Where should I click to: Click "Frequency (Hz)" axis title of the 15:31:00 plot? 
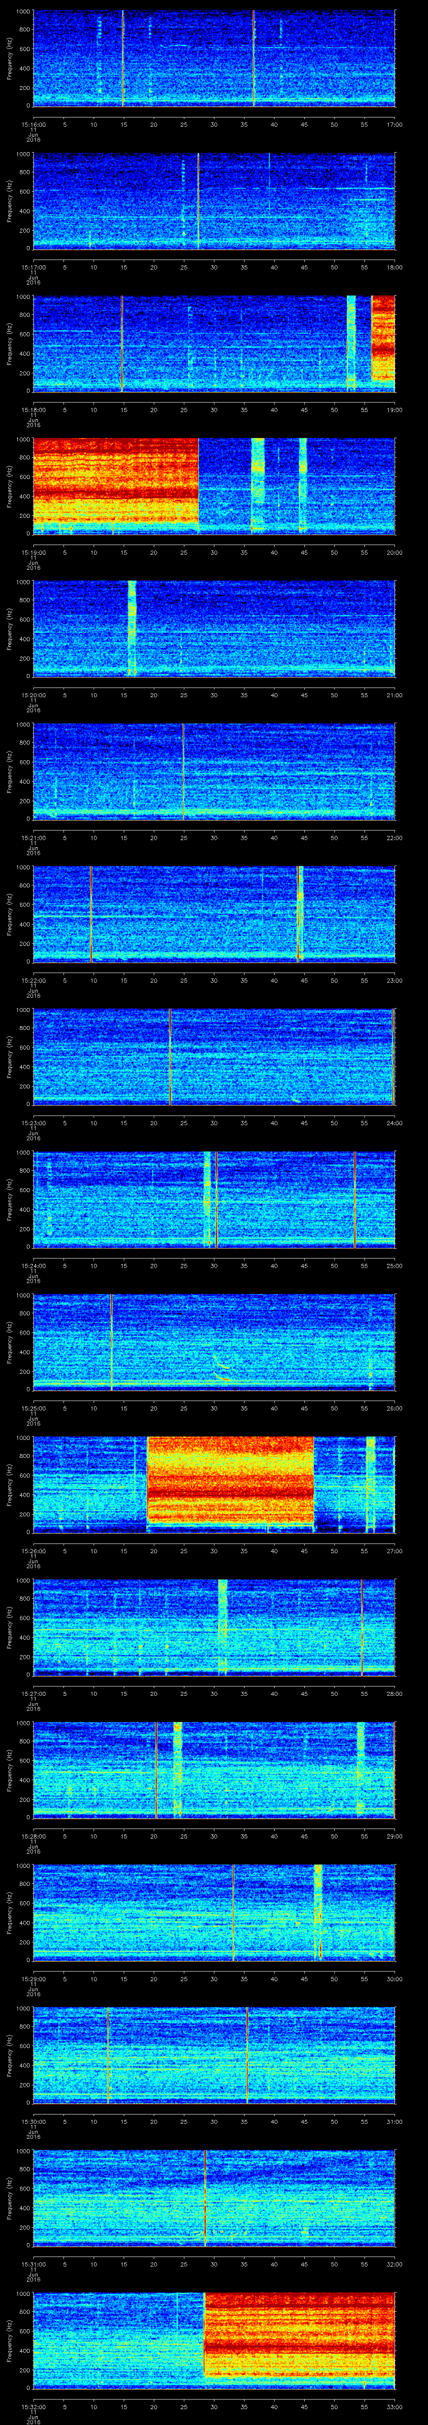point(10,2197)
